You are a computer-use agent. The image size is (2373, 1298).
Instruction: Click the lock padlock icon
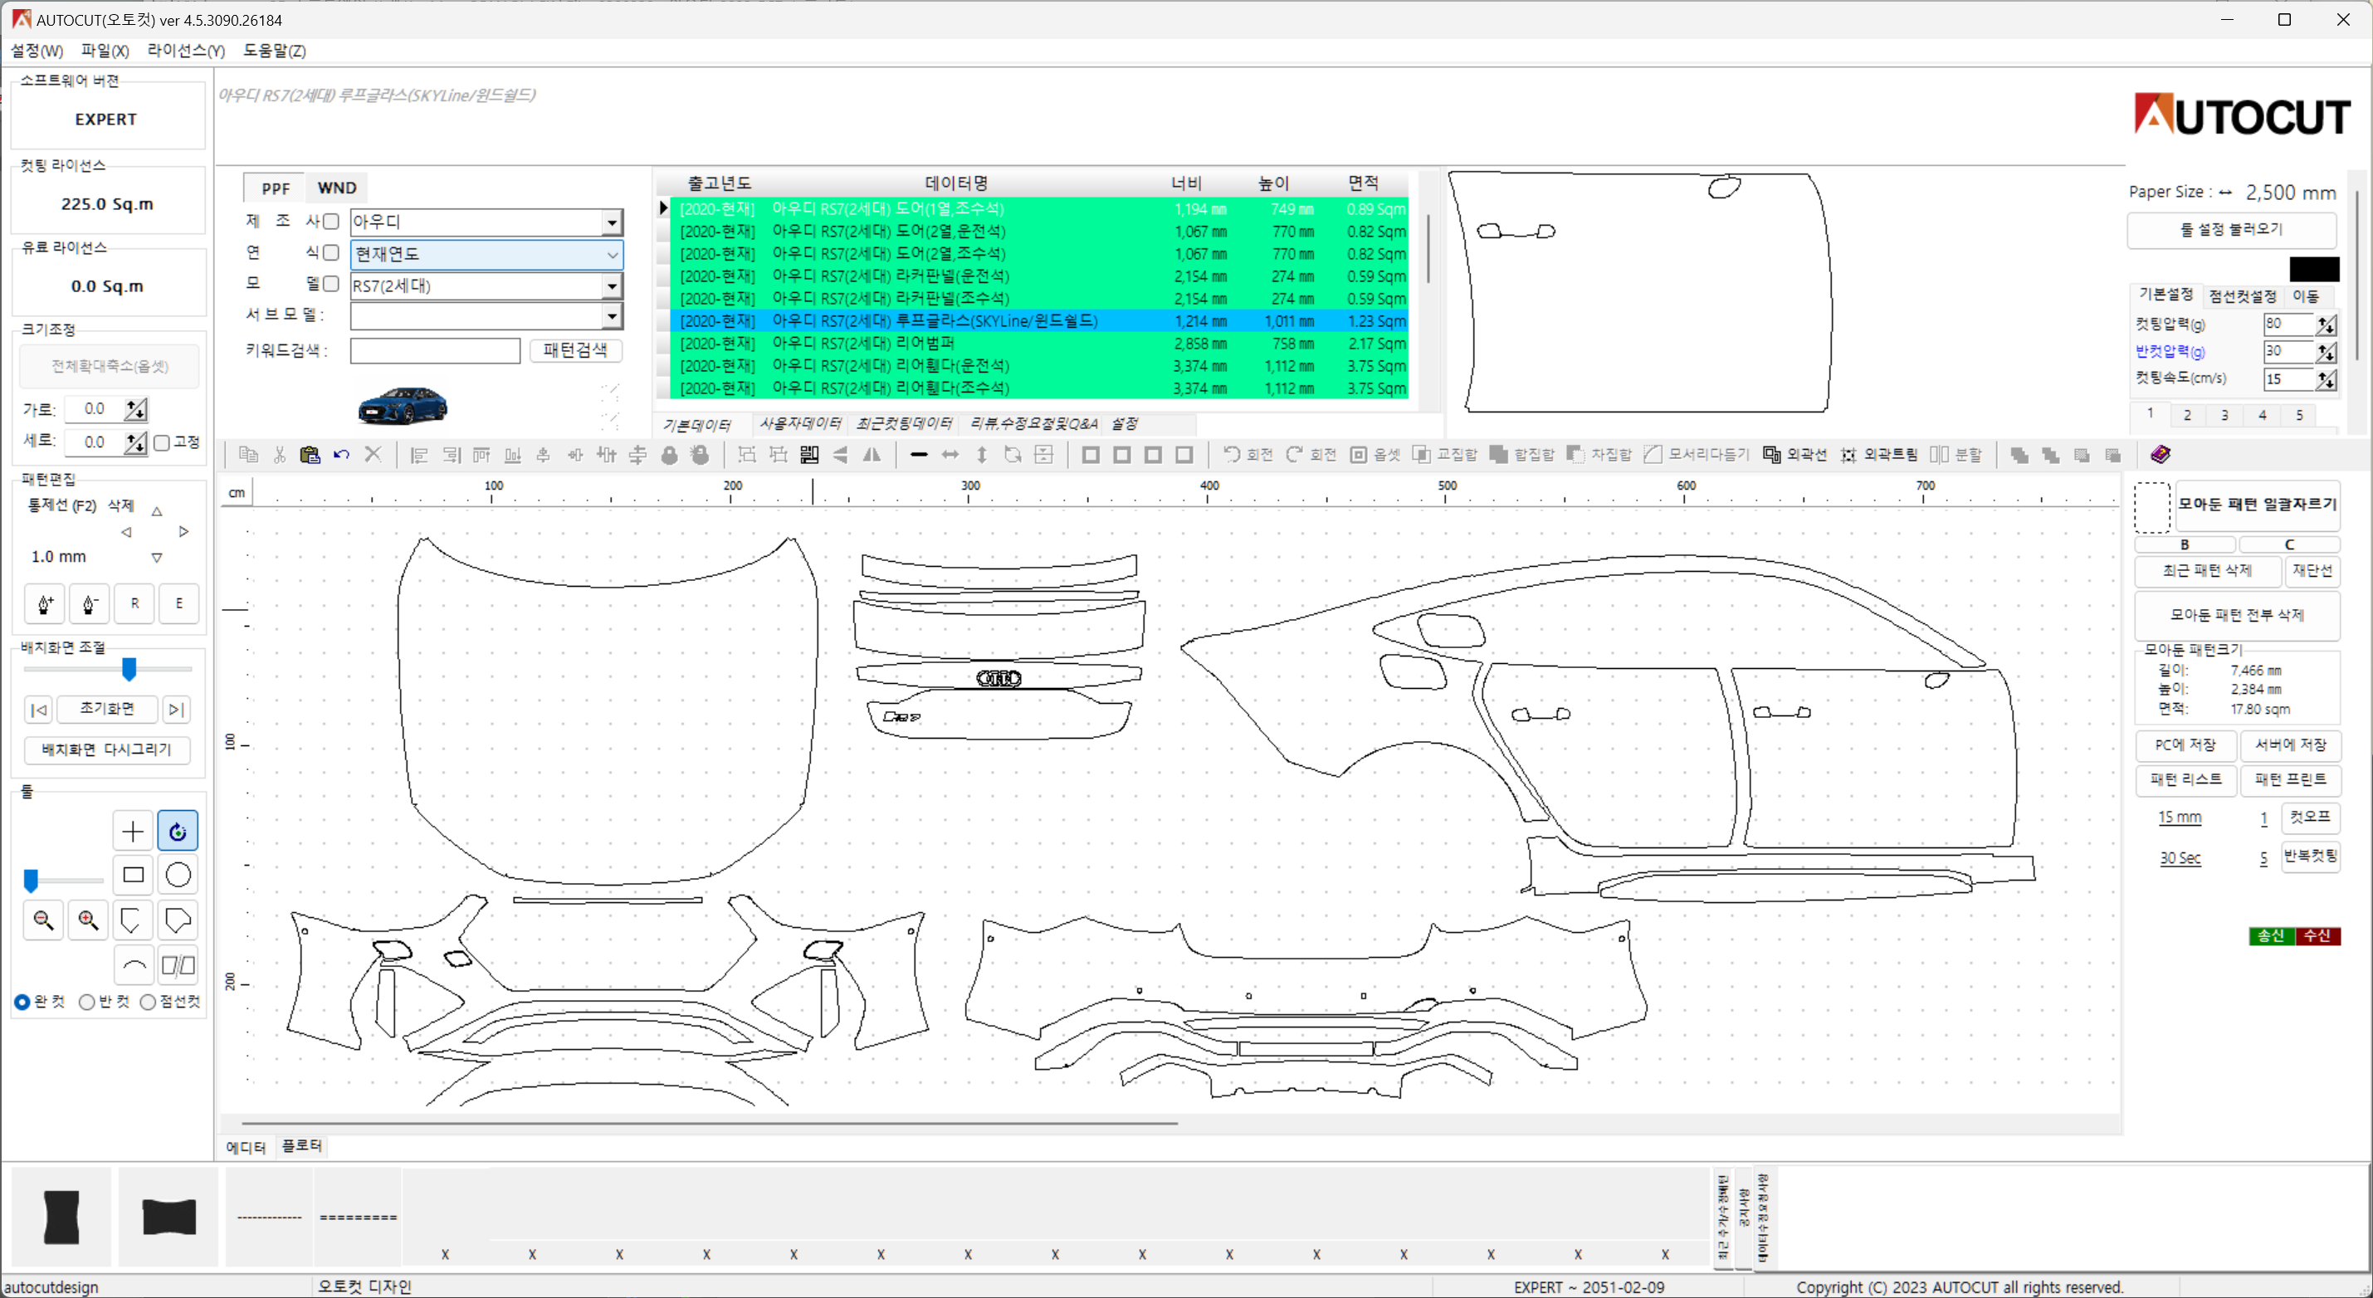pyautogui.click(x=670, y=454)
